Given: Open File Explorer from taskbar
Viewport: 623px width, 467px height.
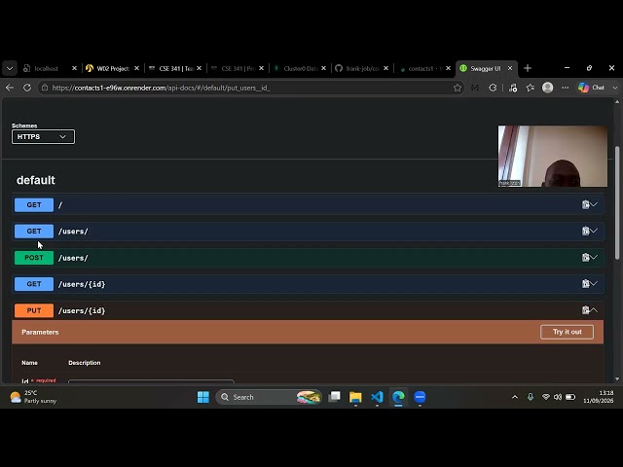Looking at the screenshot, I should (x=355, y=397).
